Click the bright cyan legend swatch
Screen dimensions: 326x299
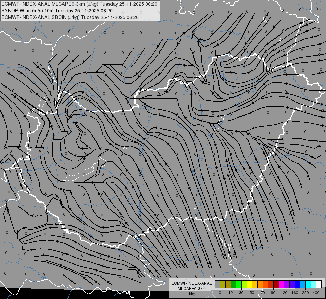point(308,284)
